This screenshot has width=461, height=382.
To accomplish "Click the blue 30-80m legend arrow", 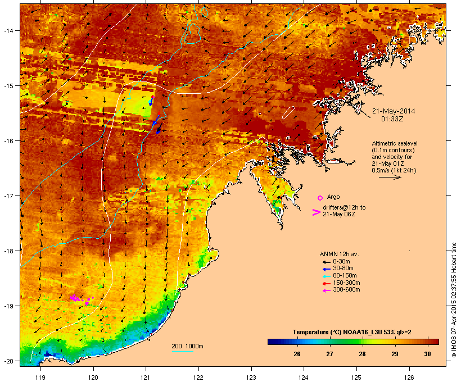I will [326, 269].
